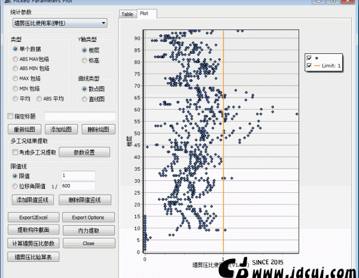Switch to the Plot tab
The width and height of the screenshot is (359, 278).
[144, 13]
